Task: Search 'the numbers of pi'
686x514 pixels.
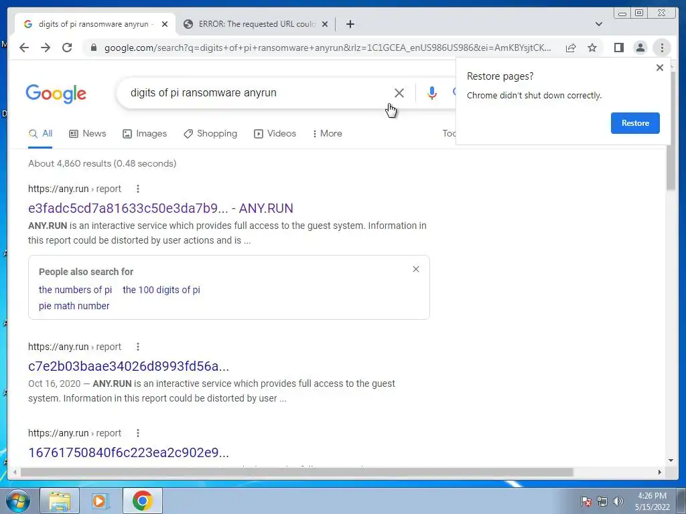Action: [x=75, y=290]
